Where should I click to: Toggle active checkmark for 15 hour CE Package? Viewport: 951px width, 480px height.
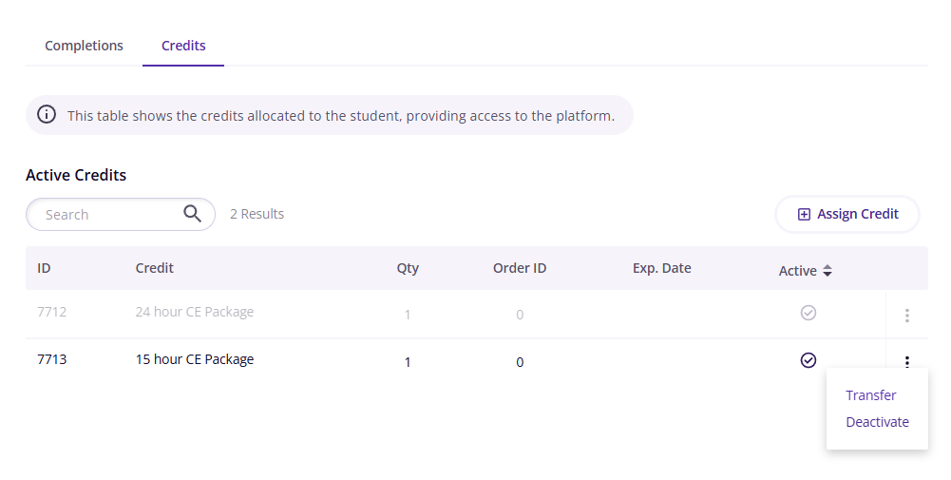click(808, 360)
